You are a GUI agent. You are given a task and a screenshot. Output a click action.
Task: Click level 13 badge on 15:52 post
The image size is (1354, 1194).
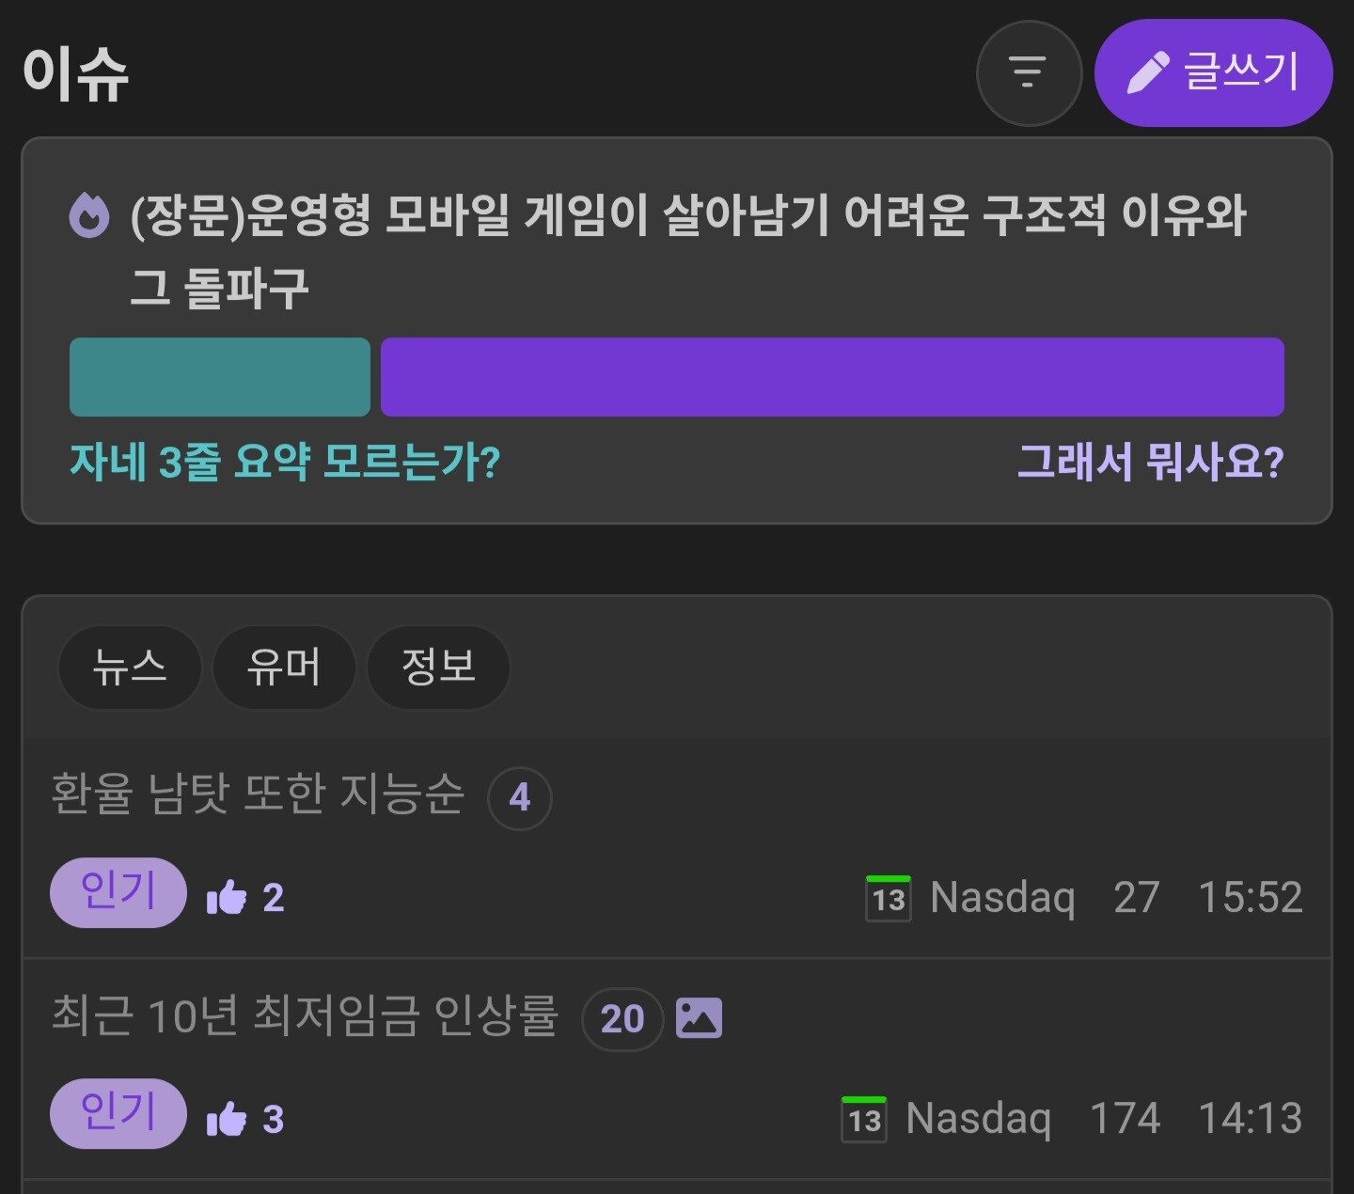(889, 898)
